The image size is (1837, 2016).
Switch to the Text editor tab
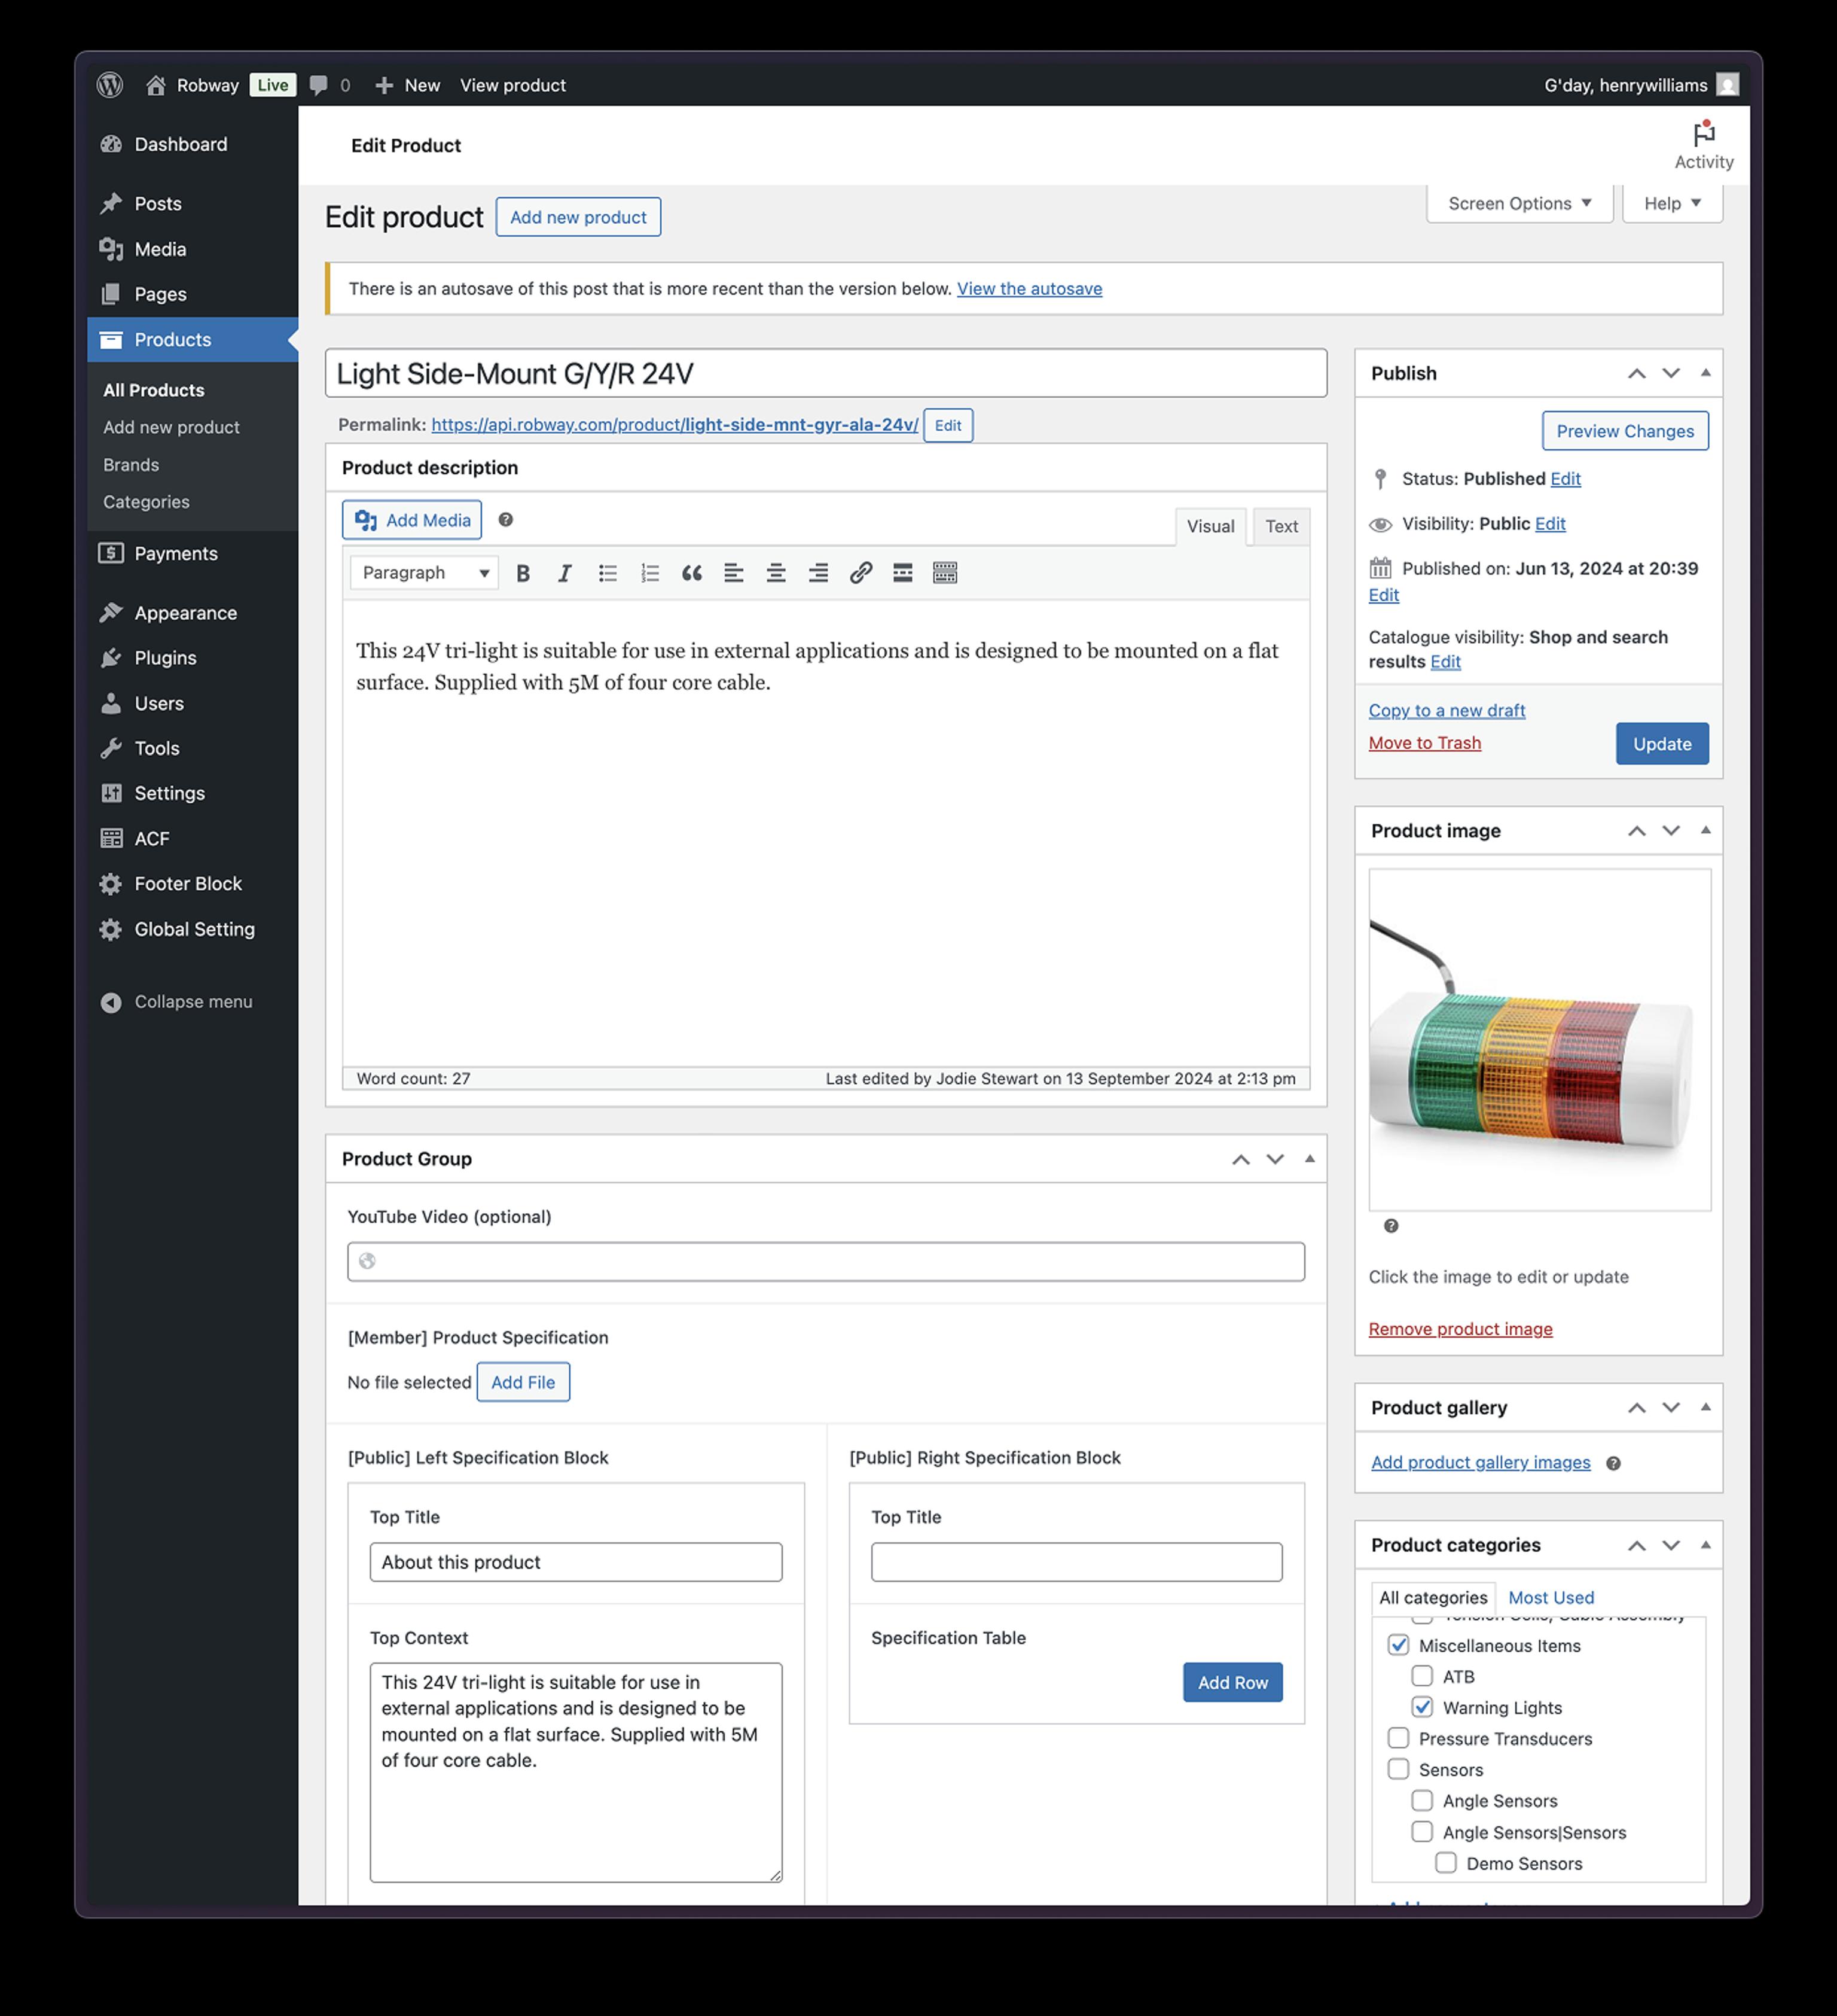coord(1280,526)
